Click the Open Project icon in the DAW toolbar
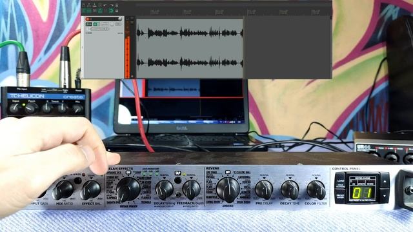Image resolution: width=413 pixels, height=232 pixels. point(89,5)
